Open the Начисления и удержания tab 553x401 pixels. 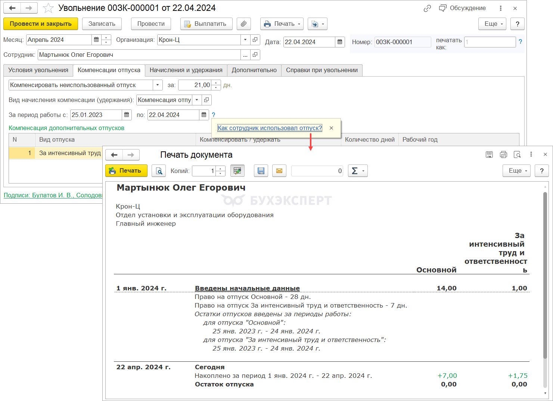(x=186, y=70)
